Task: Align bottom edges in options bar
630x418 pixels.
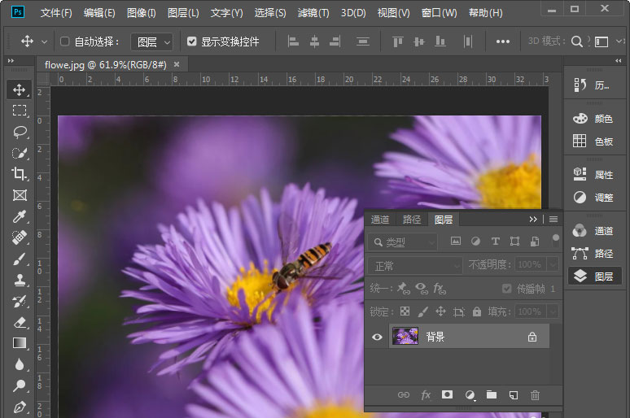Action: [x=440, y=41]
